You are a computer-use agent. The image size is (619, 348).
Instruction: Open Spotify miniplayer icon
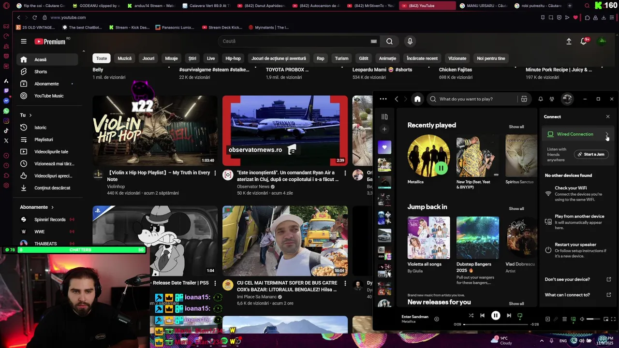(x=606, y=319)
